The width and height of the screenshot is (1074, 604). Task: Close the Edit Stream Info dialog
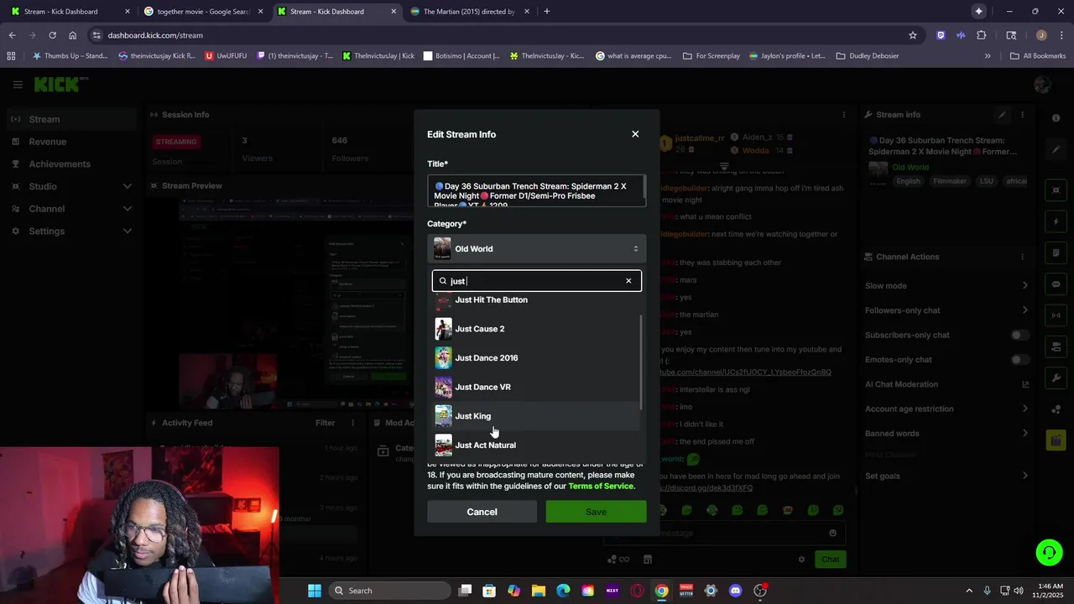[635, 134]
